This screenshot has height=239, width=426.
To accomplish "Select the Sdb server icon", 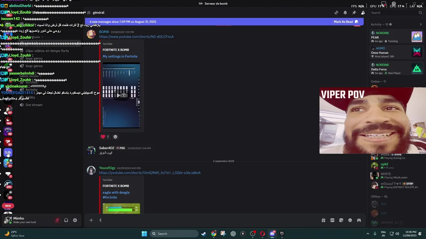I will (8, 153).
